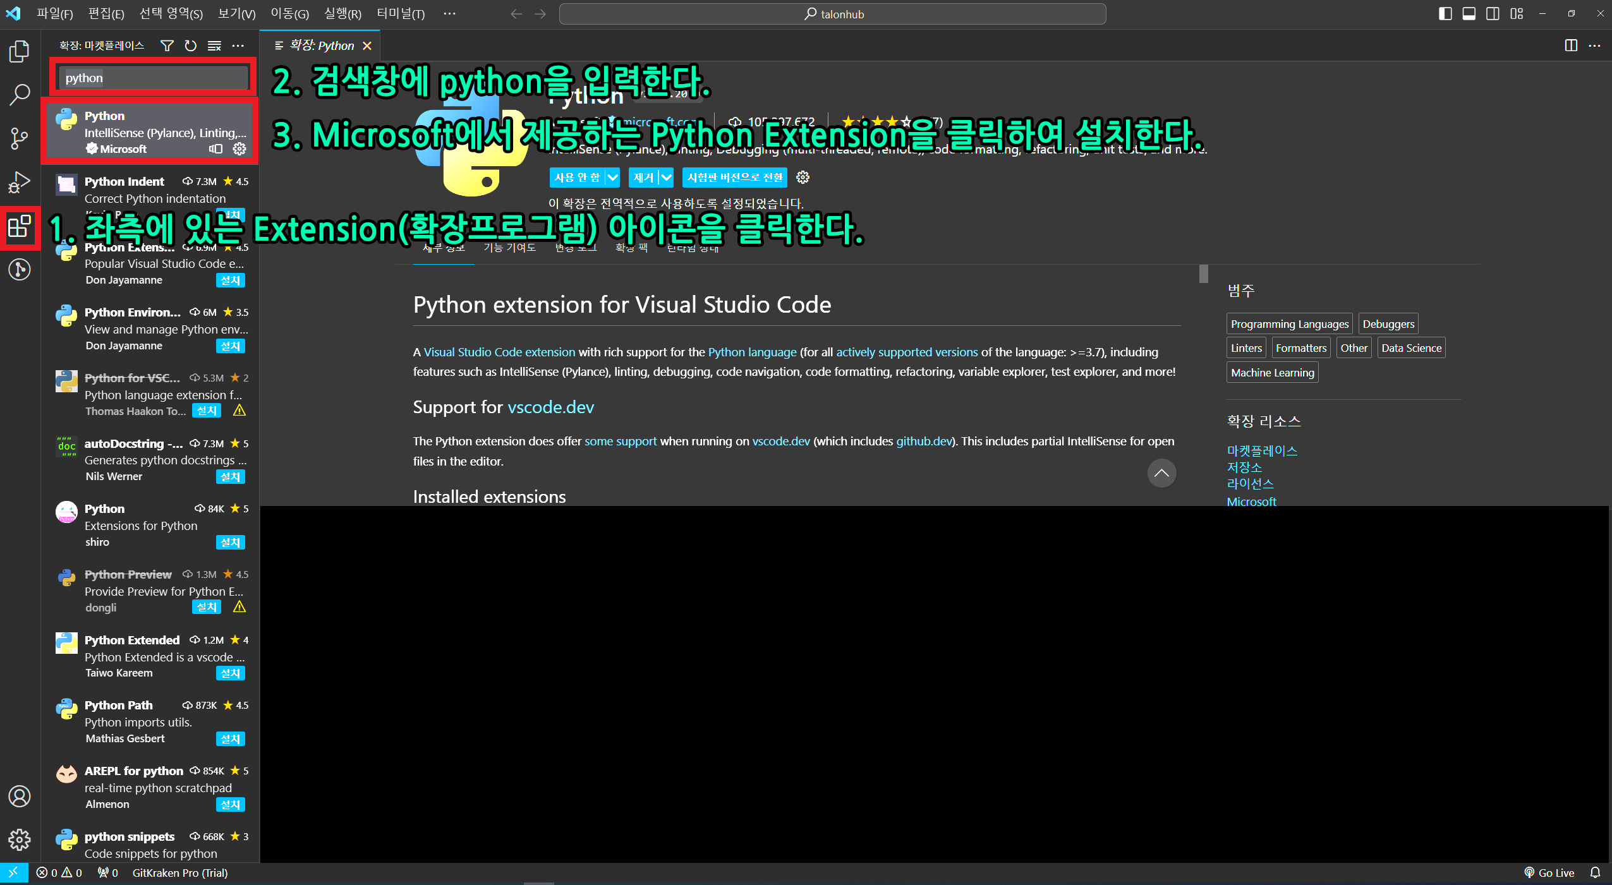The width and height of the screenshot is (1612, 885).
Task: Open errors and warnings status item
Action: click(x=59, y=872)
